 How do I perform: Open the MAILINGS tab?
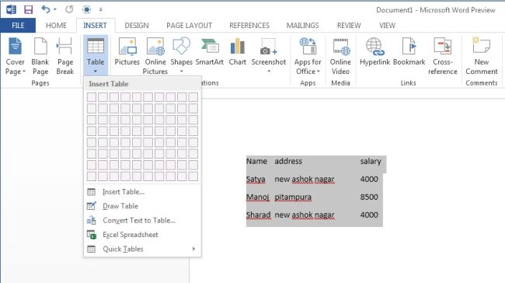(302, 26)
